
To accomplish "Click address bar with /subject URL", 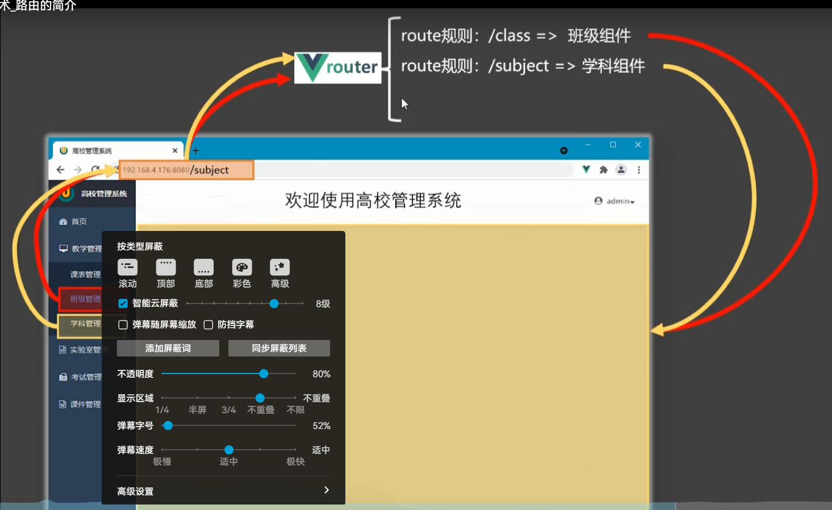I will point(186,170).
